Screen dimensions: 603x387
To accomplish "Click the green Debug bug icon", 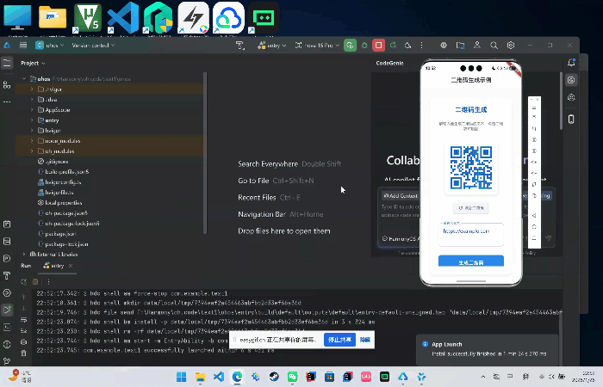I will [x=364, y=46].
